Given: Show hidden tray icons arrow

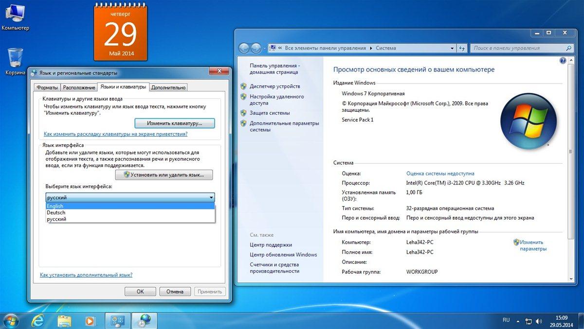Looking at the screenshot, I should (518, 321).
